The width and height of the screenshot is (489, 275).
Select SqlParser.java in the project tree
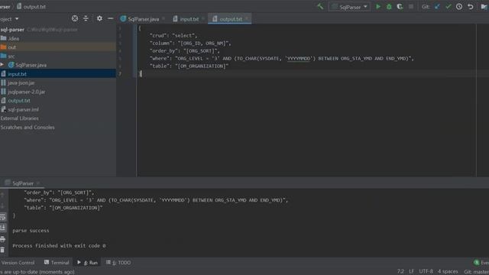pos(31,65)
